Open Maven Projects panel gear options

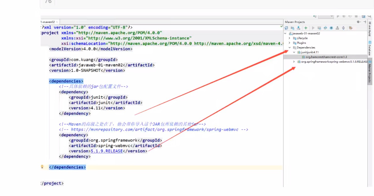point(358,22)
